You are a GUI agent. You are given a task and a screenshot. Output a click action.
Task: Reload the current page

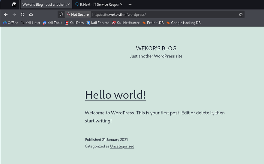tap(22, 14)
